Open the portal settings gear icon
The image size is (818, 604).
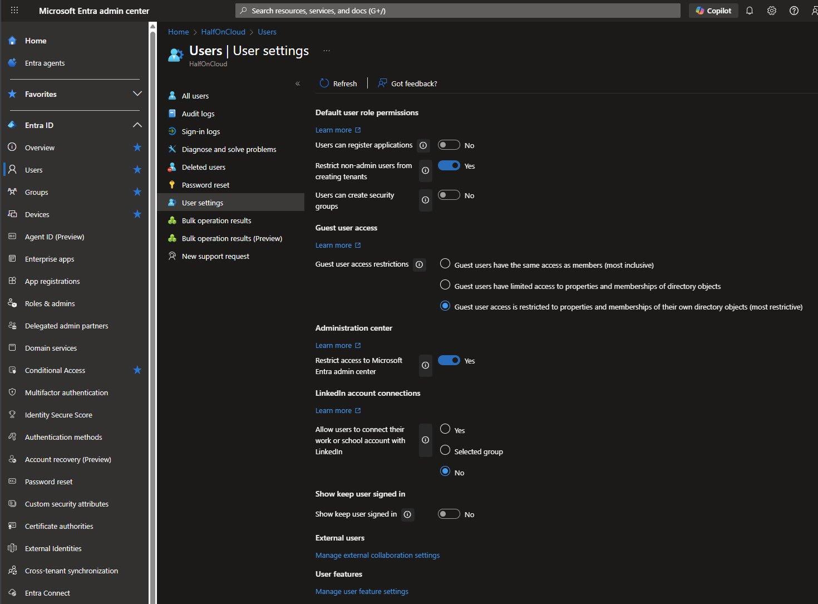click(772, 11)
